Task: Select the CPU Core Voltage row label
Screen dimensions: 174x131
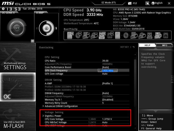Action: [54, 119]
